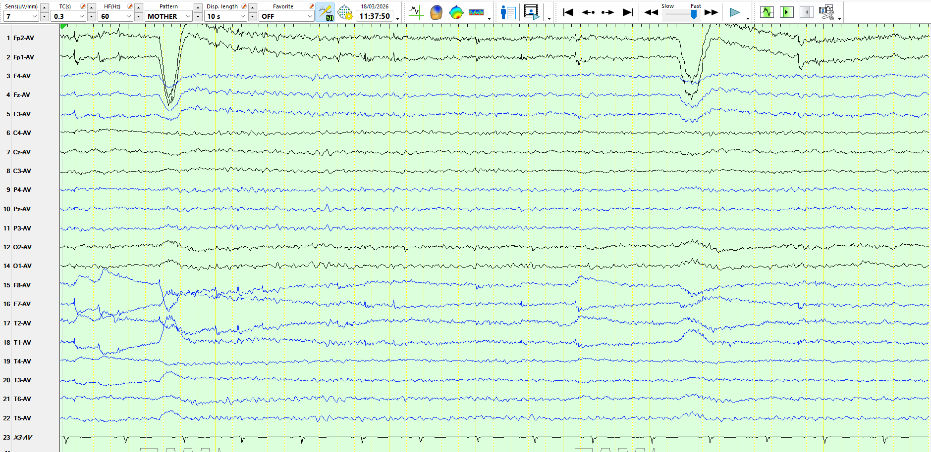Increase sensitivity with the Sens up arrow
The width and height of the screenshot is (931, 452).
44,7
